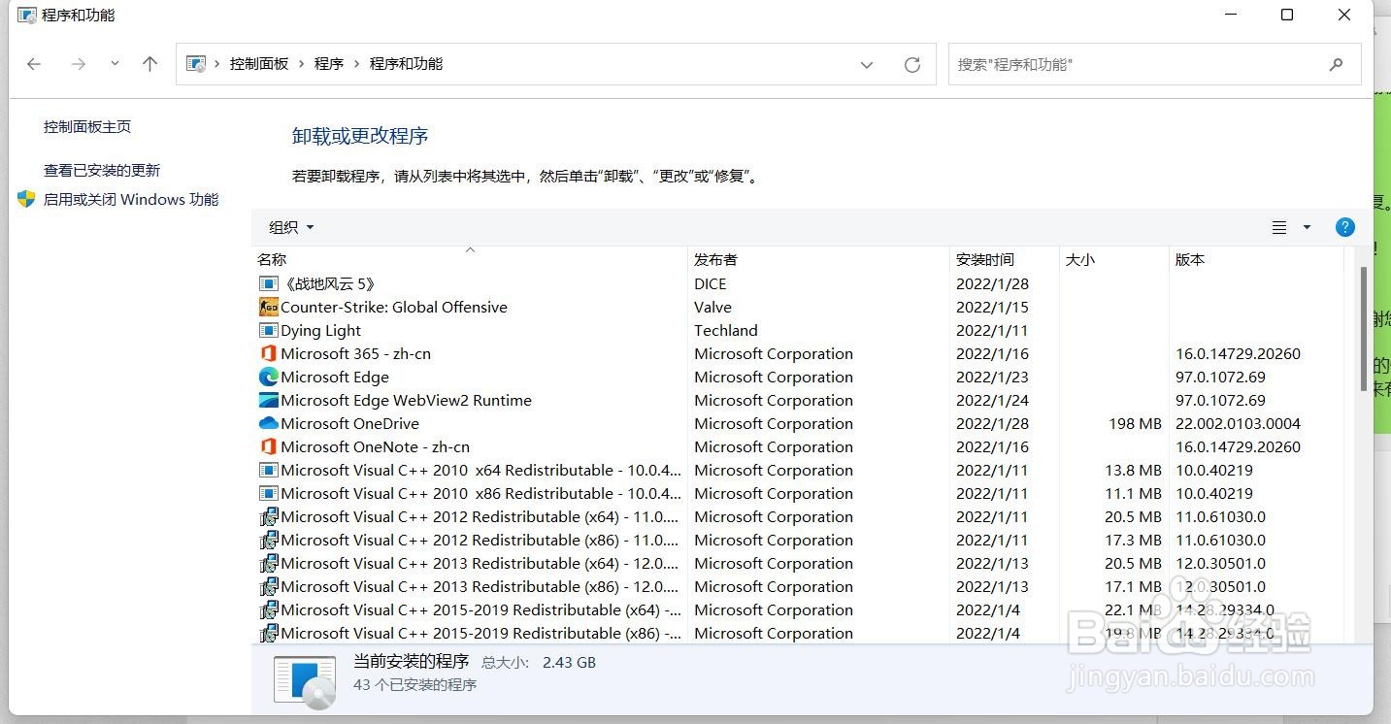Expand the address bar history dropdown
1391x724 pixels.
(867, 64)
